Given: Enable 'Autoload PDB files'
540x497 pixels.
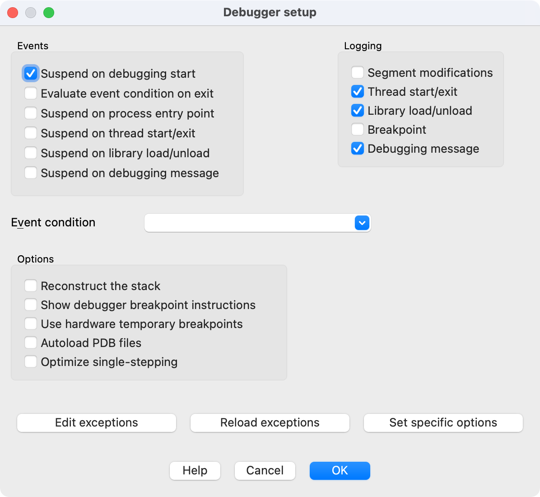Looking at the screenshot, I should coord(31,342).
